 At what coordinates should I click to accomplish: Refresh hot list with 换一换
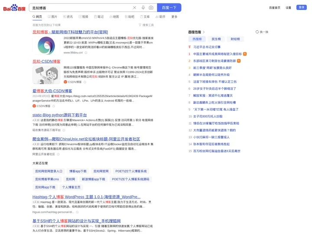[262, 32]
